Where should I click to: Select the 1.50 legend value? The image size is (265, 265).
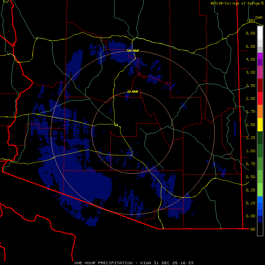[x=251, y=125]
